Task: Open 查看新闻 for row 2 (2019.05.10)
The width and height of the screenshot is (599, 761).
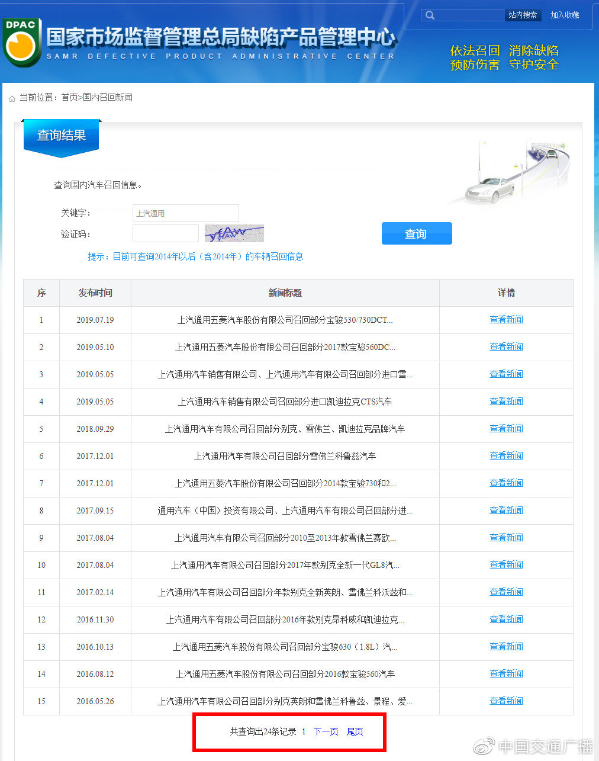Action: pos(506,346)
